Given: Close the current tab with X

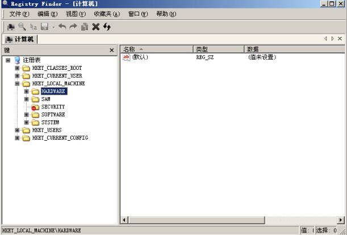Looking at the screenshot, I should [x=340, y=39].
